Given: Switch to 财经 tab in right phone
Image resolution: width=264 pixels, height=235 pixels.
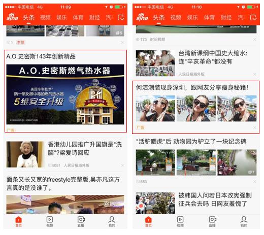Looking at the screenshot, I should tap(226, 17).
